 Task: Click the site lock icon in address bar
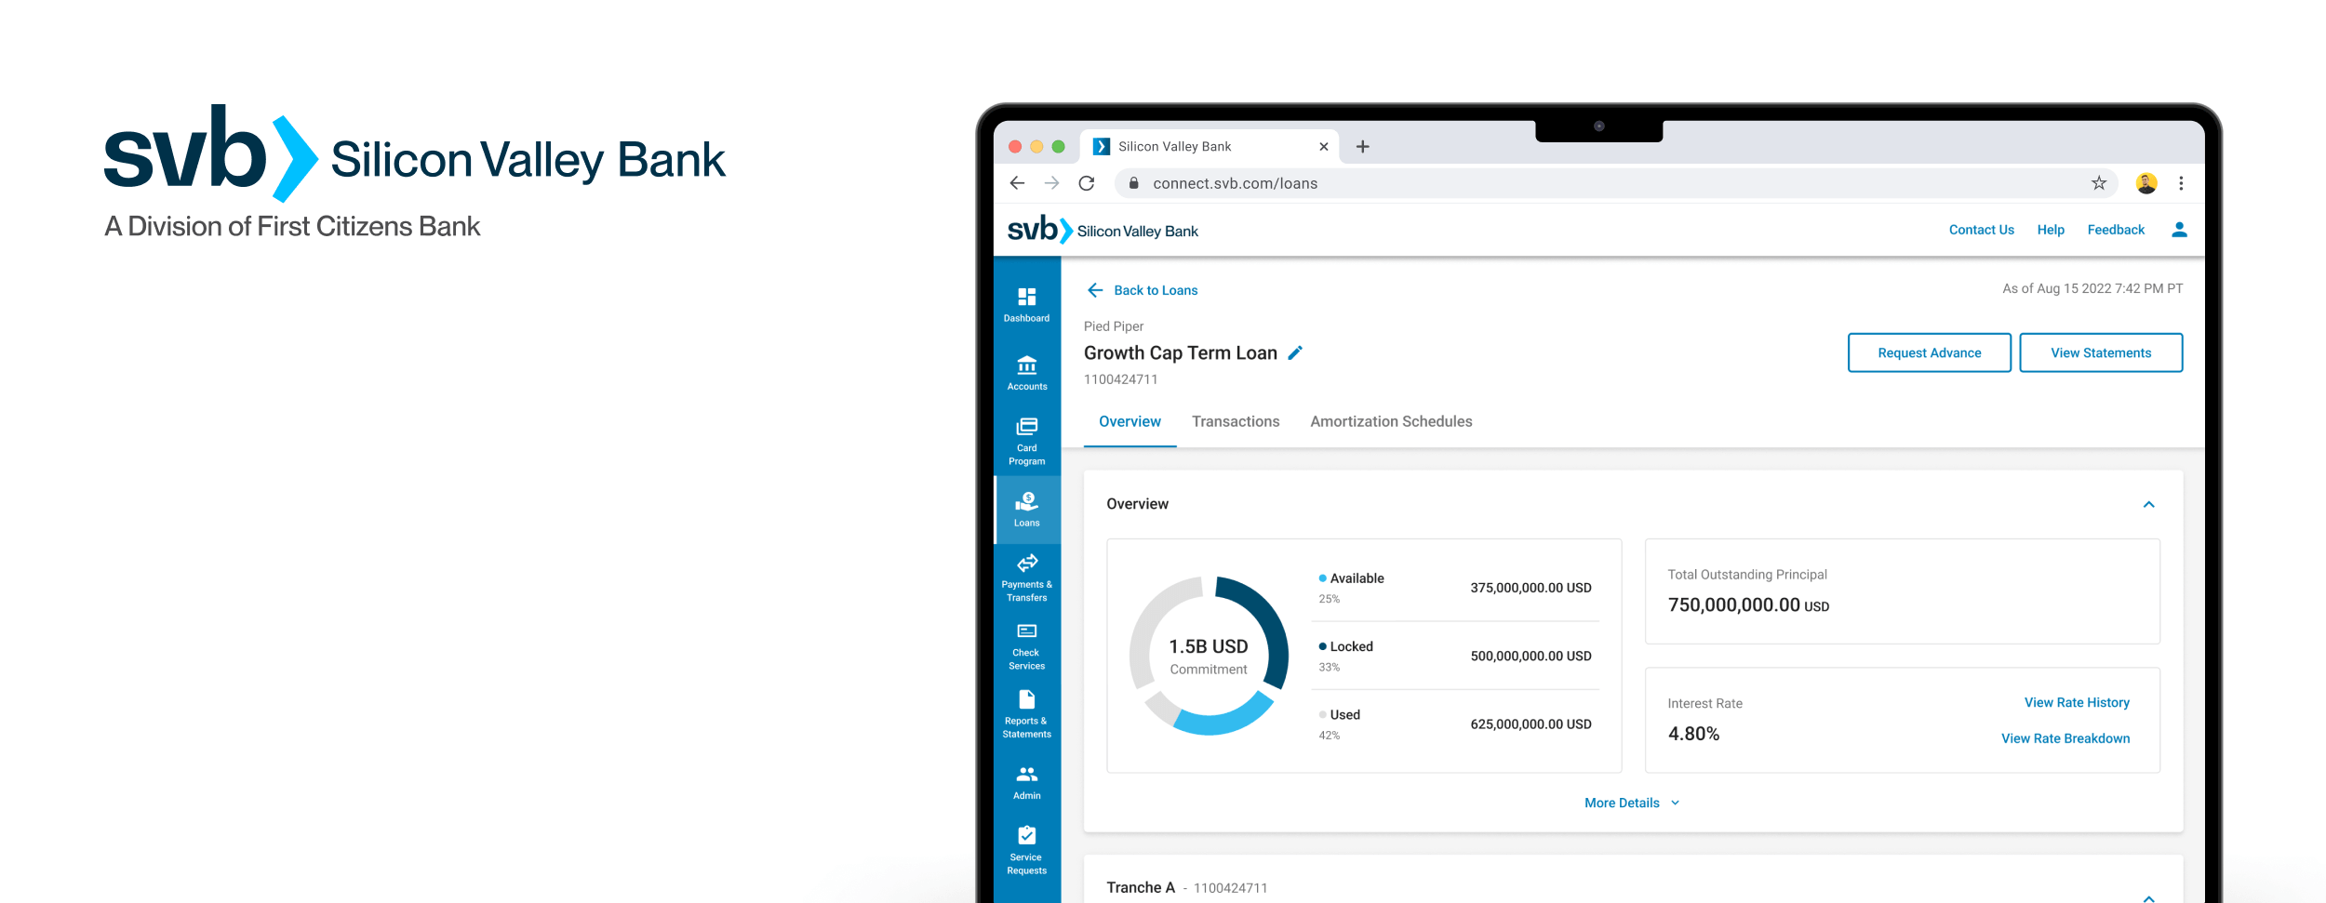point(1133,183)
